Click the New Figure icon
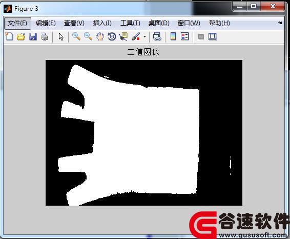 pyautogui.click(x=9, y=36)
